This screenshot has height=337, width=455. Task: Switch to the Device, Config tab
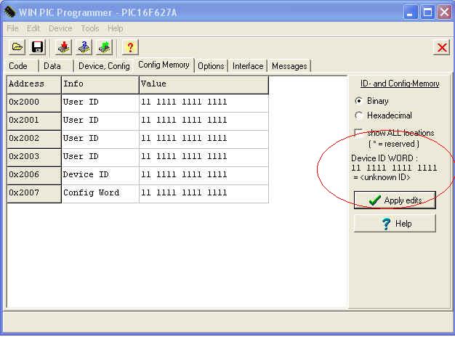coord(104,66)
